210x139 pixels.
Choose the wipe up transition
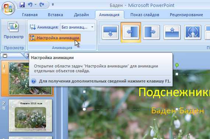click(172, 32)
